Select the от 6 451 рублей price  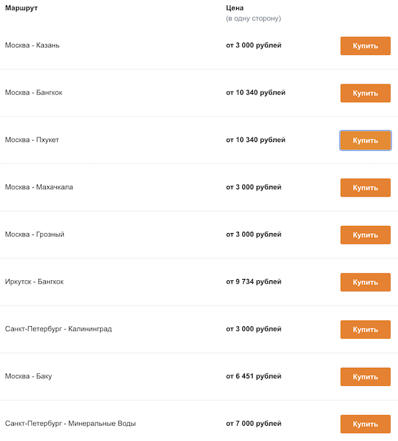253,377
